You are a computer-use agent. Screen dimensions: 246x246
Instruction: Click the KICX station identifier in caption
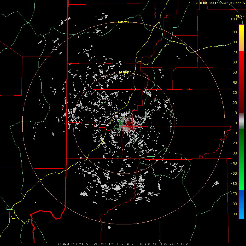click(145, 244)
